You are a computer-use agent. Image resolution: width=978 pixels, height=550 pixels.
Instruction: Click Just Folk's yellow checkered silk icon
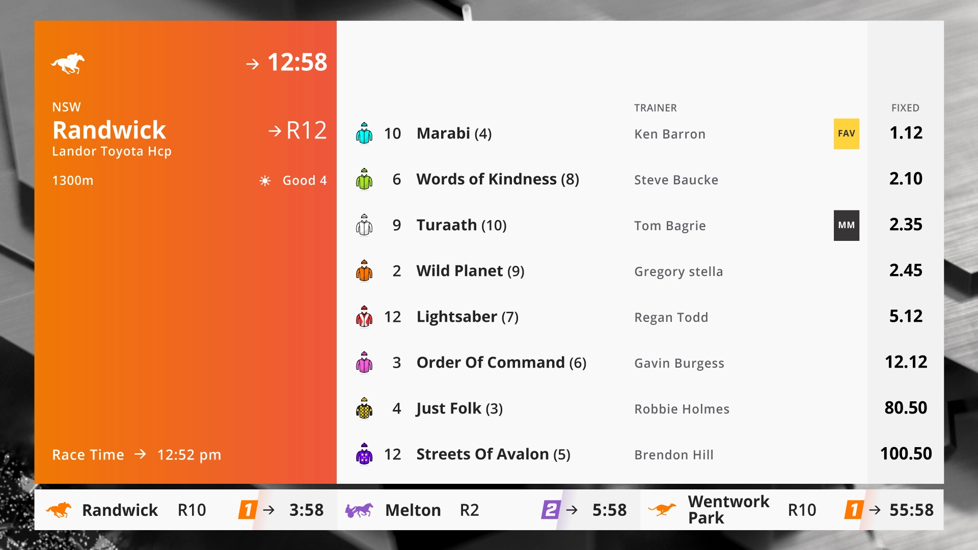(364, 408)
